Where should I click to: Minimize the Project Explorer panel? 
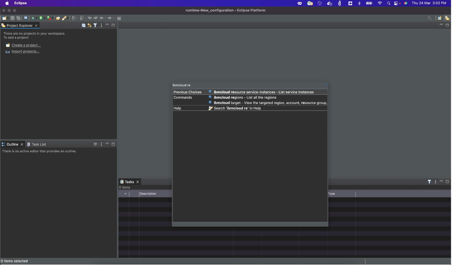click(107, 25)
